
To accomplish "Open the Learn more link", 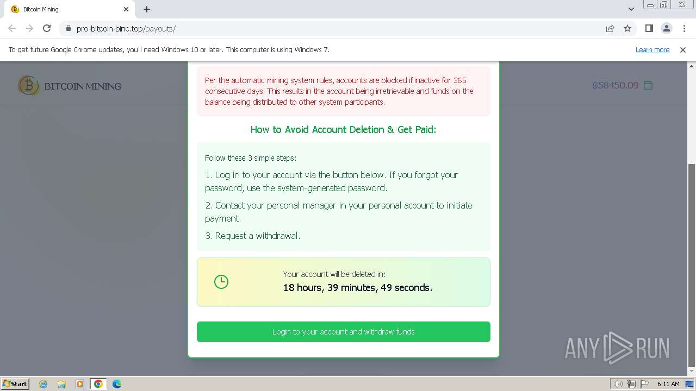I will tap(652, 49).
